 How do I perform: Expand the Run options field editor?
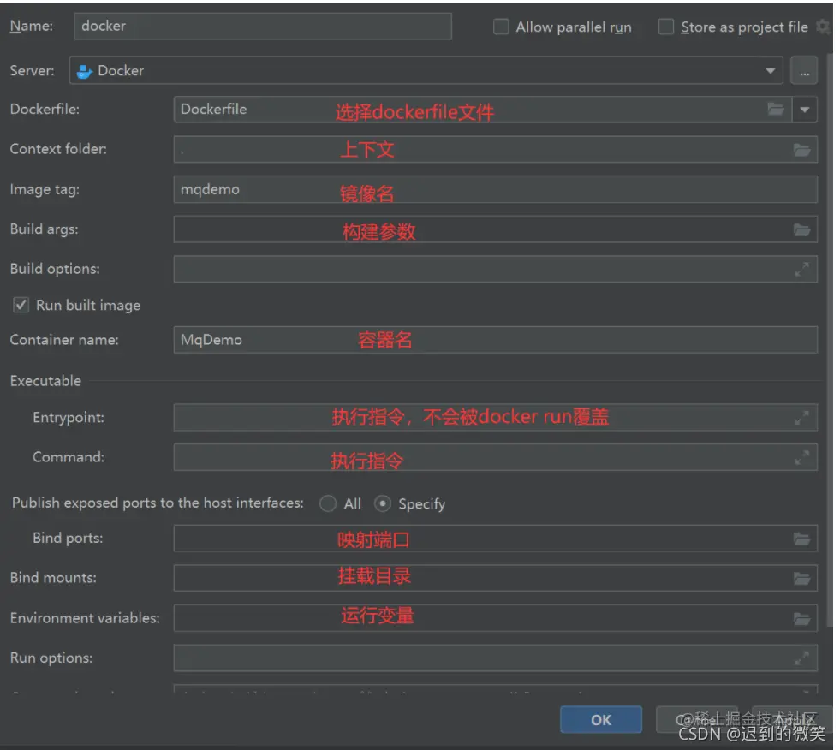coord(801,658)
